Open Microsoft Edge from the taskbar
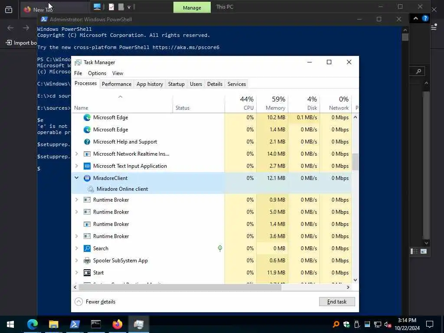444x333 pixels. (x=32, y=324)
